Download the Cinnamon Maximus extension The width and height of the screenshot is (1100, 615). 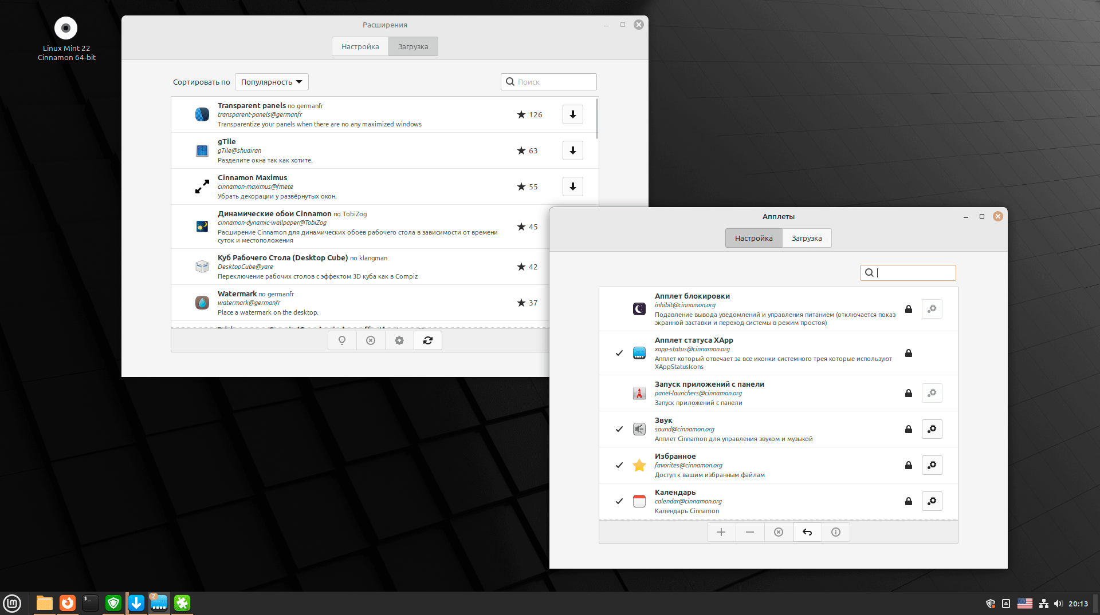pyautogui.click(x=572, y=187)
